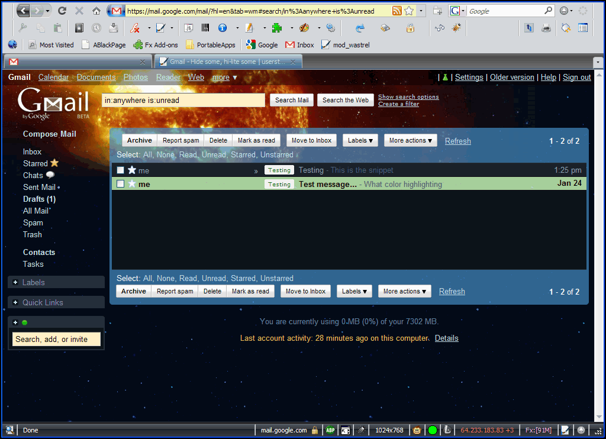Open the Most Visited bookmarks menu

[x=51, y=45]
